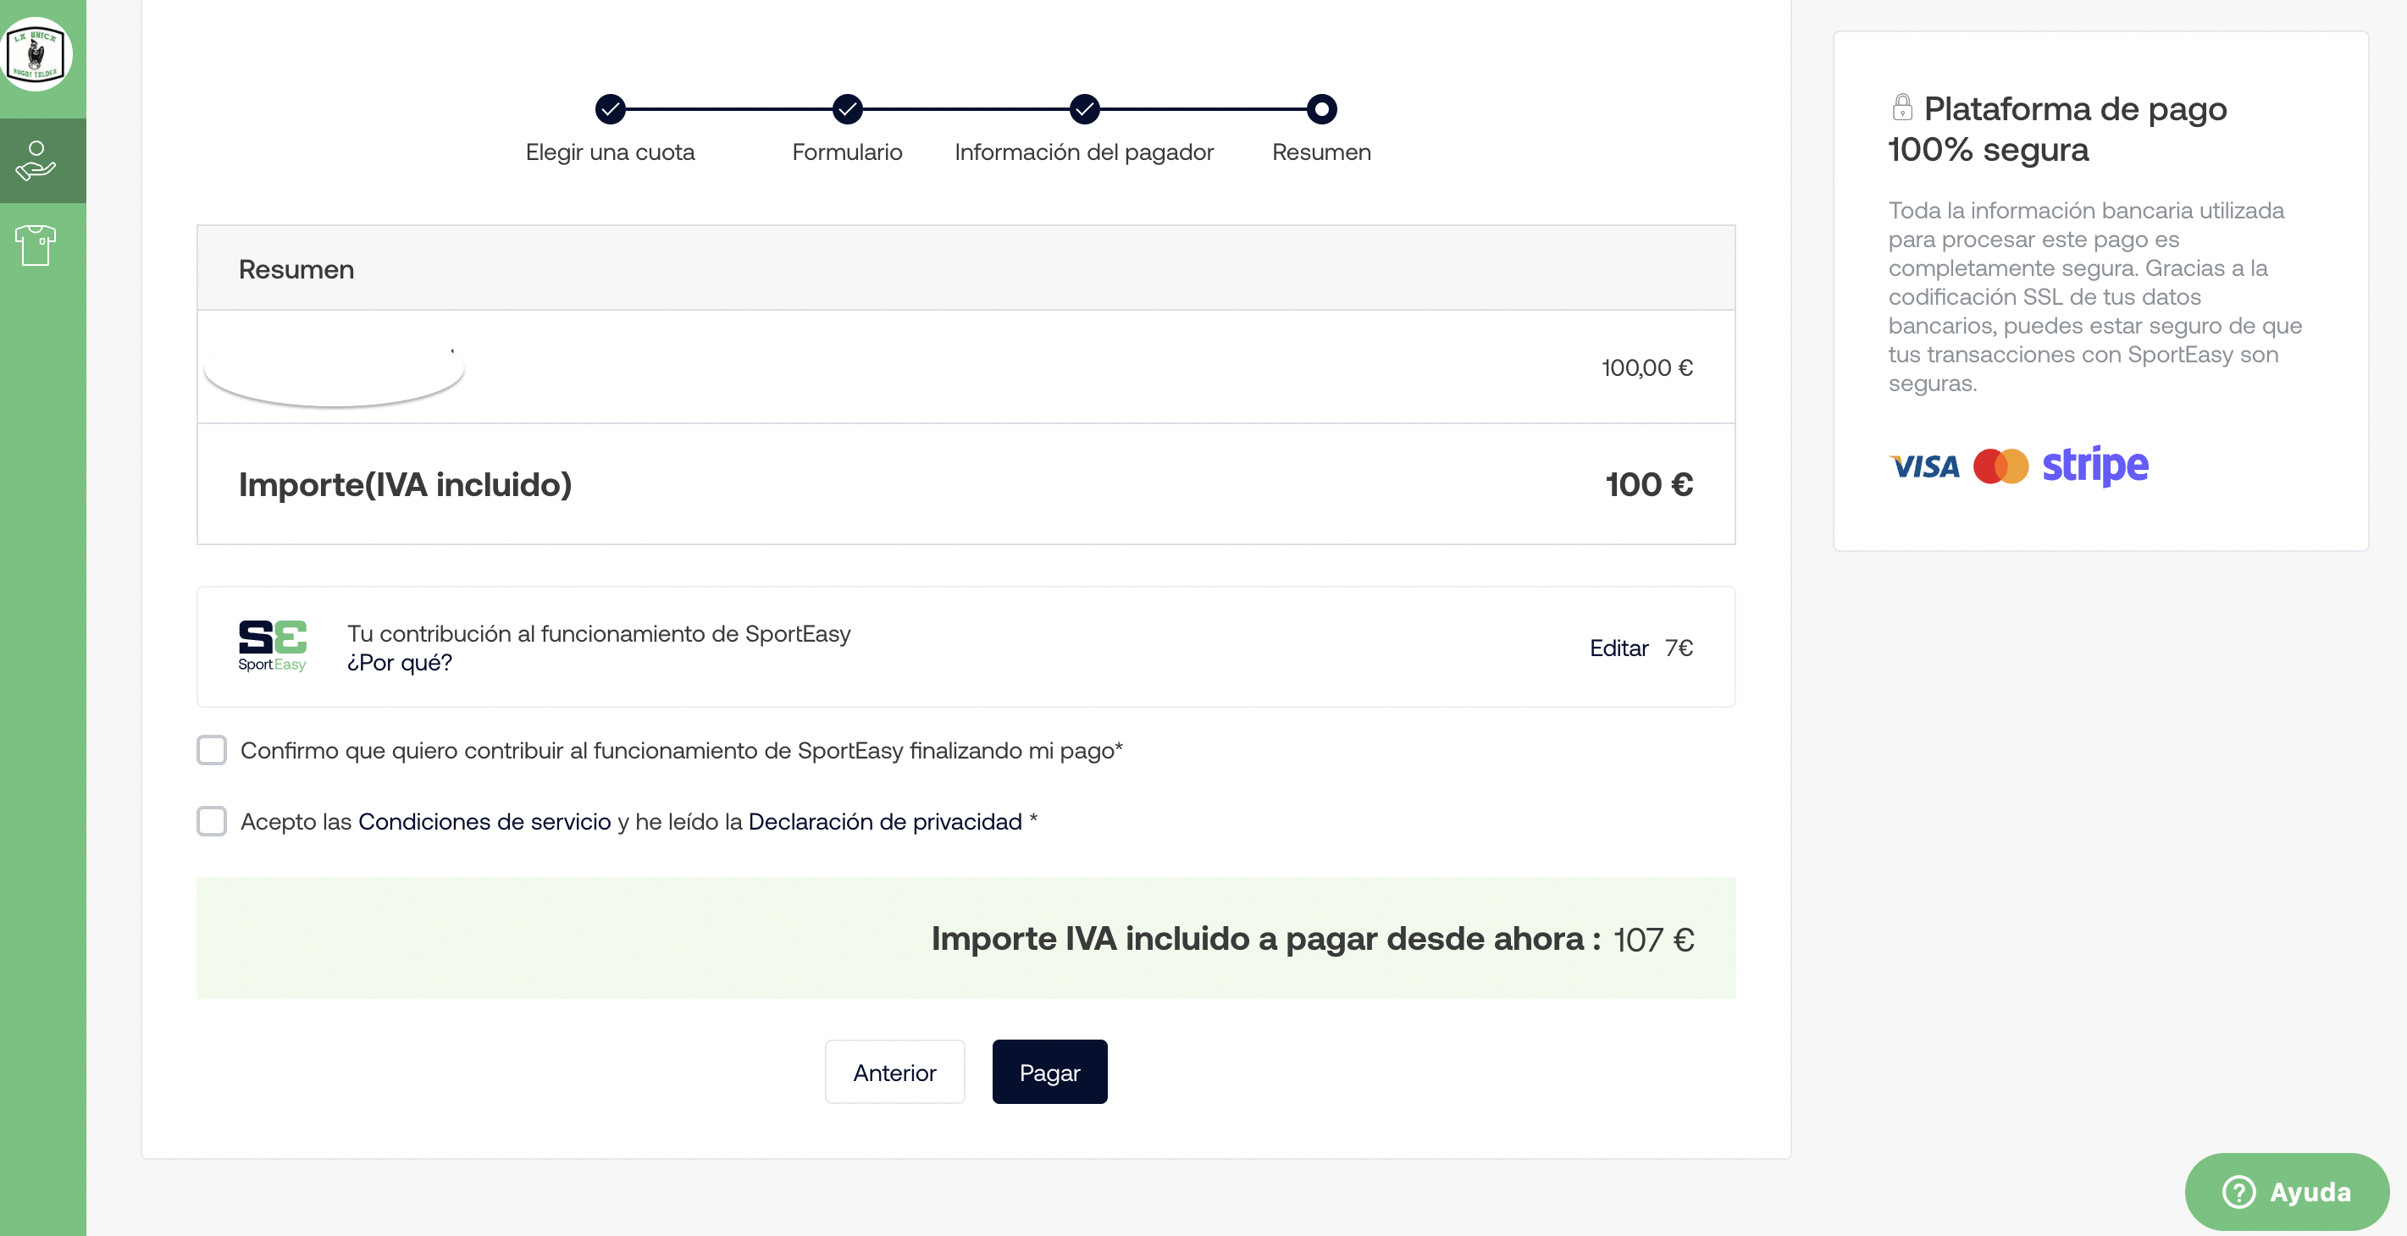Check the SportEasy contribution confirmation box
This screenshot has width=2407, height=1236.
(212, 750)
